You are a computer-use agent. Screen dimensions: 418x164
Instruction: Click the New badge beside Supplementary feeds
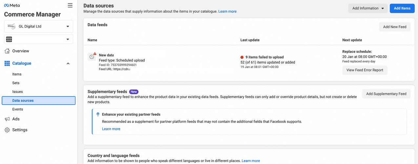[134, 92]
